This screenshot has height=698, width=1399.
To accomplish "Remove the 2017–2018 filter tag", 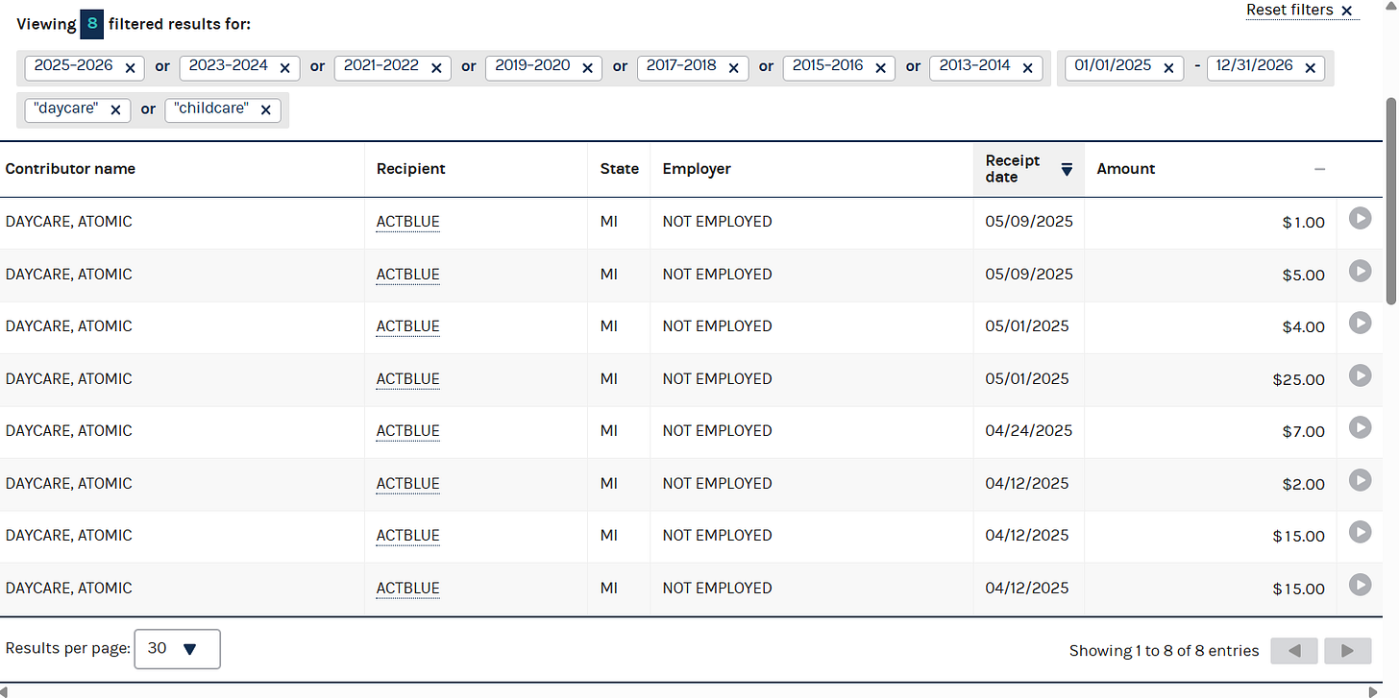I will click(733, 68).
